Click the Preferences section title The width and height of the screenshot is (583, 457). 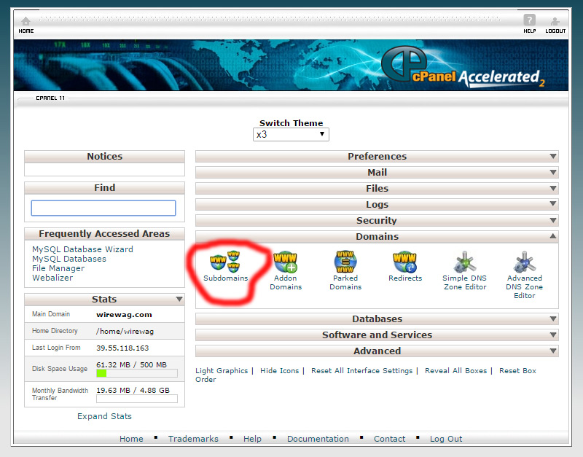click(377, 156)
